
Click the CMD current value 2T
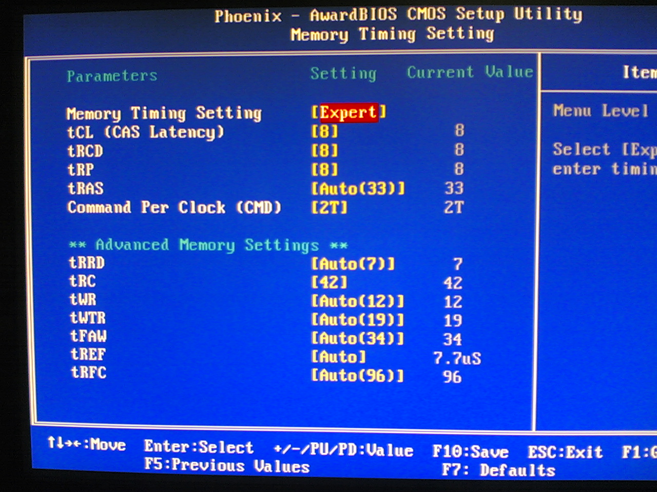[x=454, y=208]
